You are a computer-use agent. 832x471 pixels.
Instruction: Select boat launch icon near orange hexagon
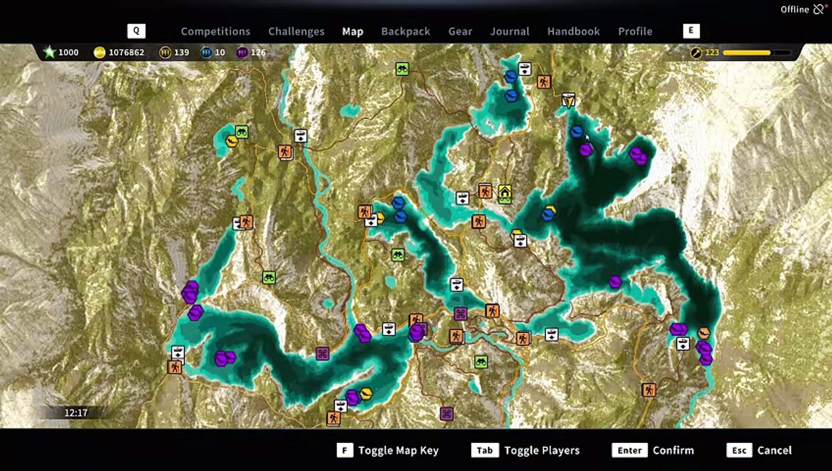pos(683,343)
